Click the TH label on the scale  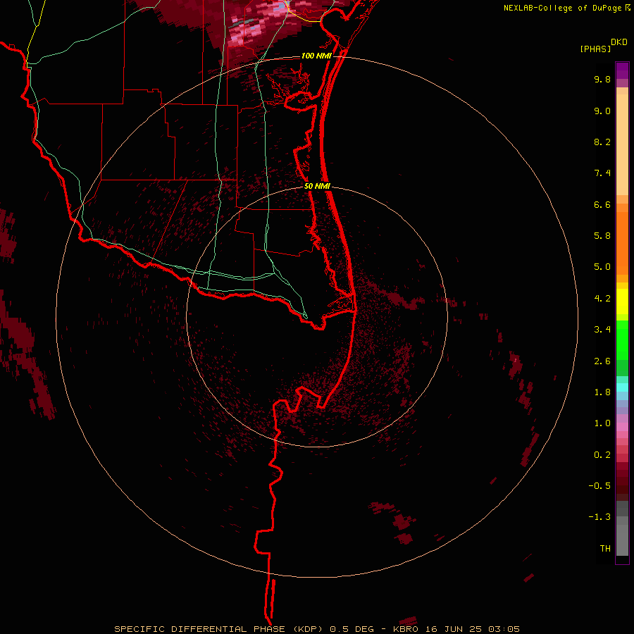point(605,549)
